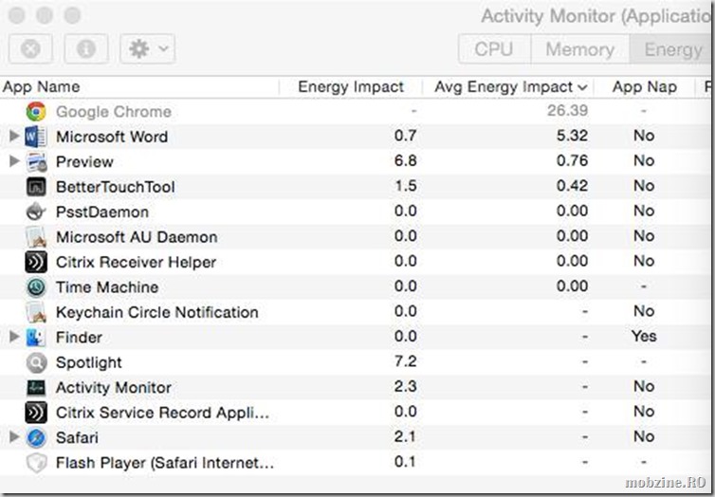Image resolution: width=715 pixels, height=497 pixels.
Task: Sort by Avg Energy Impact column header
Action: click(x=508, y=86)
